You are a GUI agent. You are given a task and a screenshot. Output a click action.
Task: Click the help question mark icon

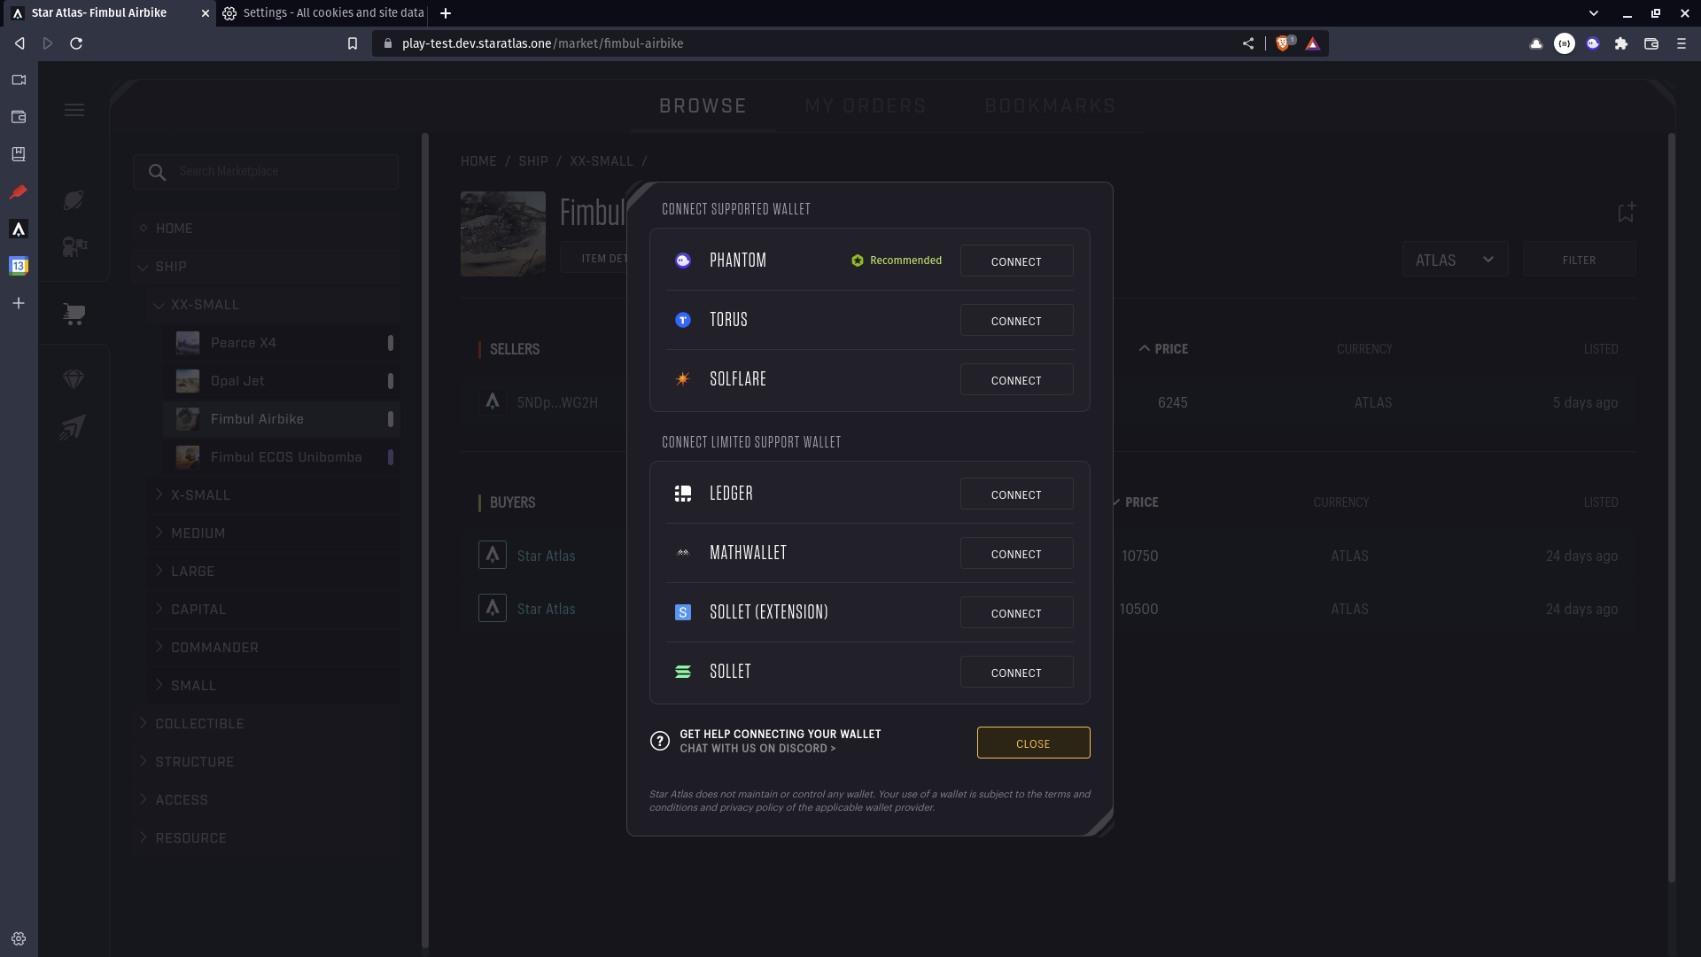coord(660,741)
